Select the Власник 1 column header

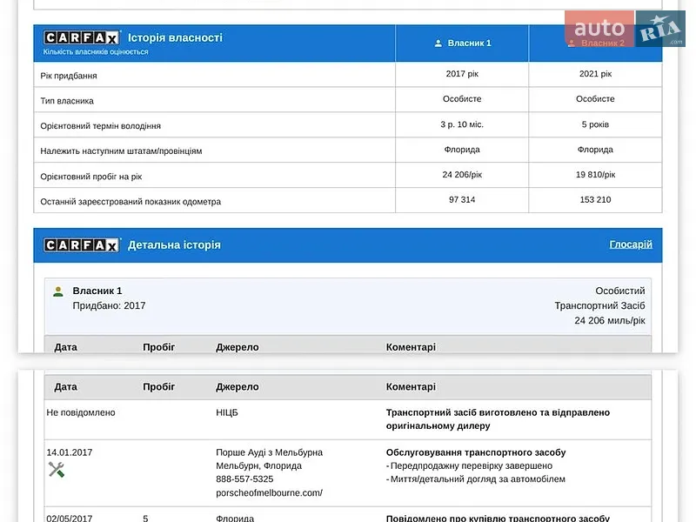pos(462,43)
